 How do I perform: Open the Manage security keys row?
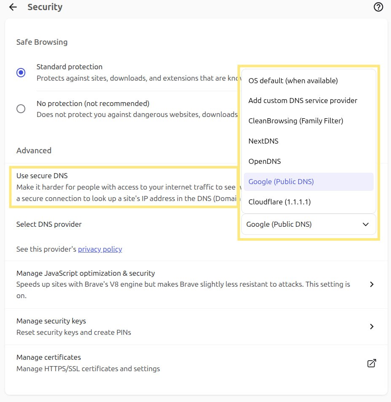[x=196, y=326]
